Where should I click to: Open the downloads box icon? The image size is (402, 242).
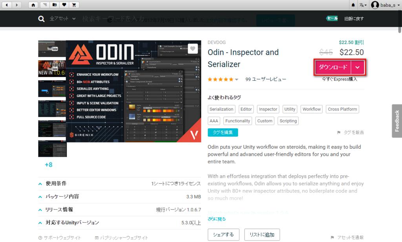point(54,5)
